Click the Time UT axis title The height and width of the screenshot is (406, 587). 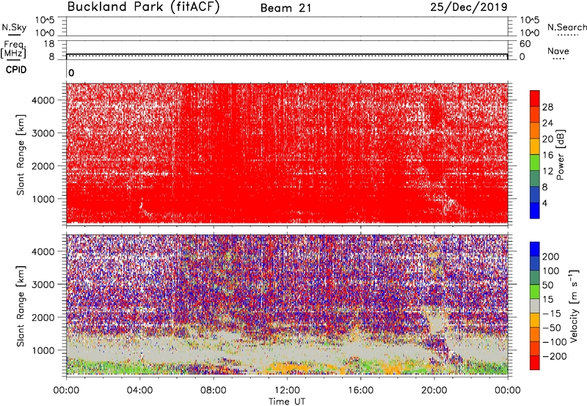tap(287, 402)
